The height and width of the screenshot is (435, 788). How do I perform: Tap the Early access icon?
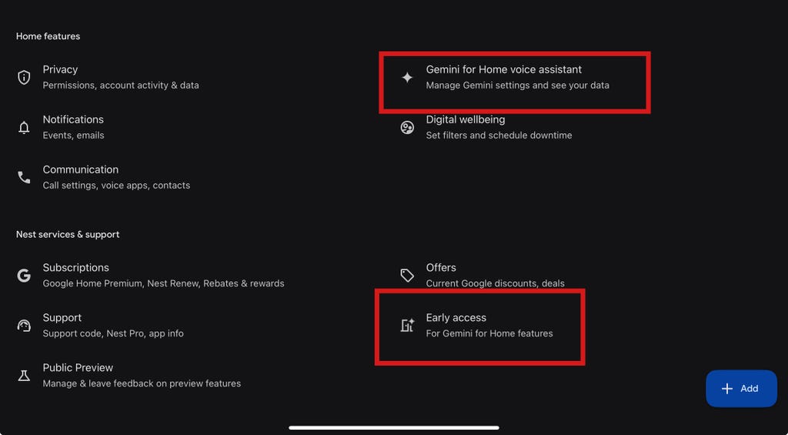tap(407, 326)
